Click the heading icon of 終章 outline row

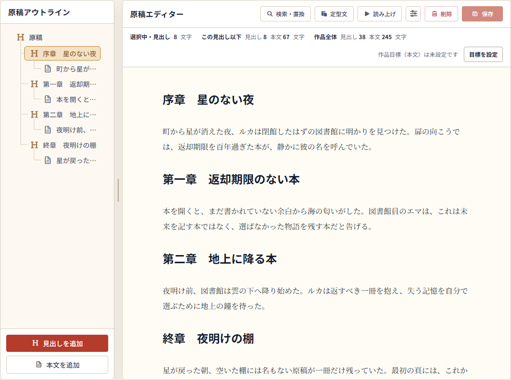click(34, 145)
